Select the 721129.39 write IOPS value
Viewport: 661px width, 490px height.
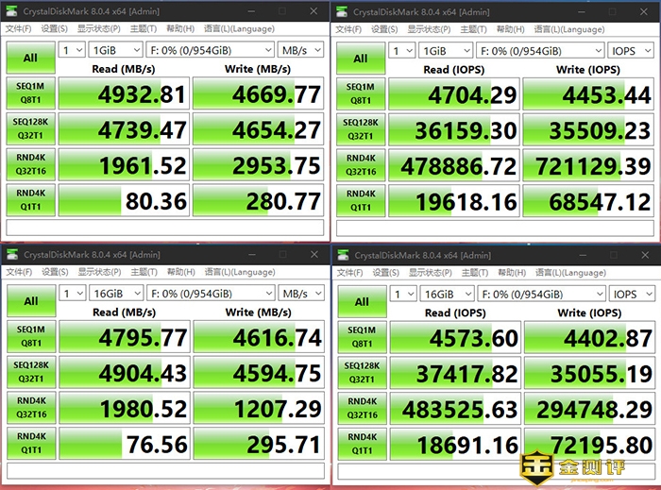[588, 165]
